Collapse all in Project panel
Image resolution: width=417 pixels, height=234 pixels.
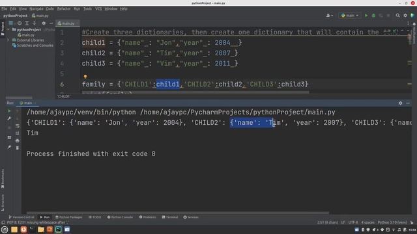tap(35, 23)
